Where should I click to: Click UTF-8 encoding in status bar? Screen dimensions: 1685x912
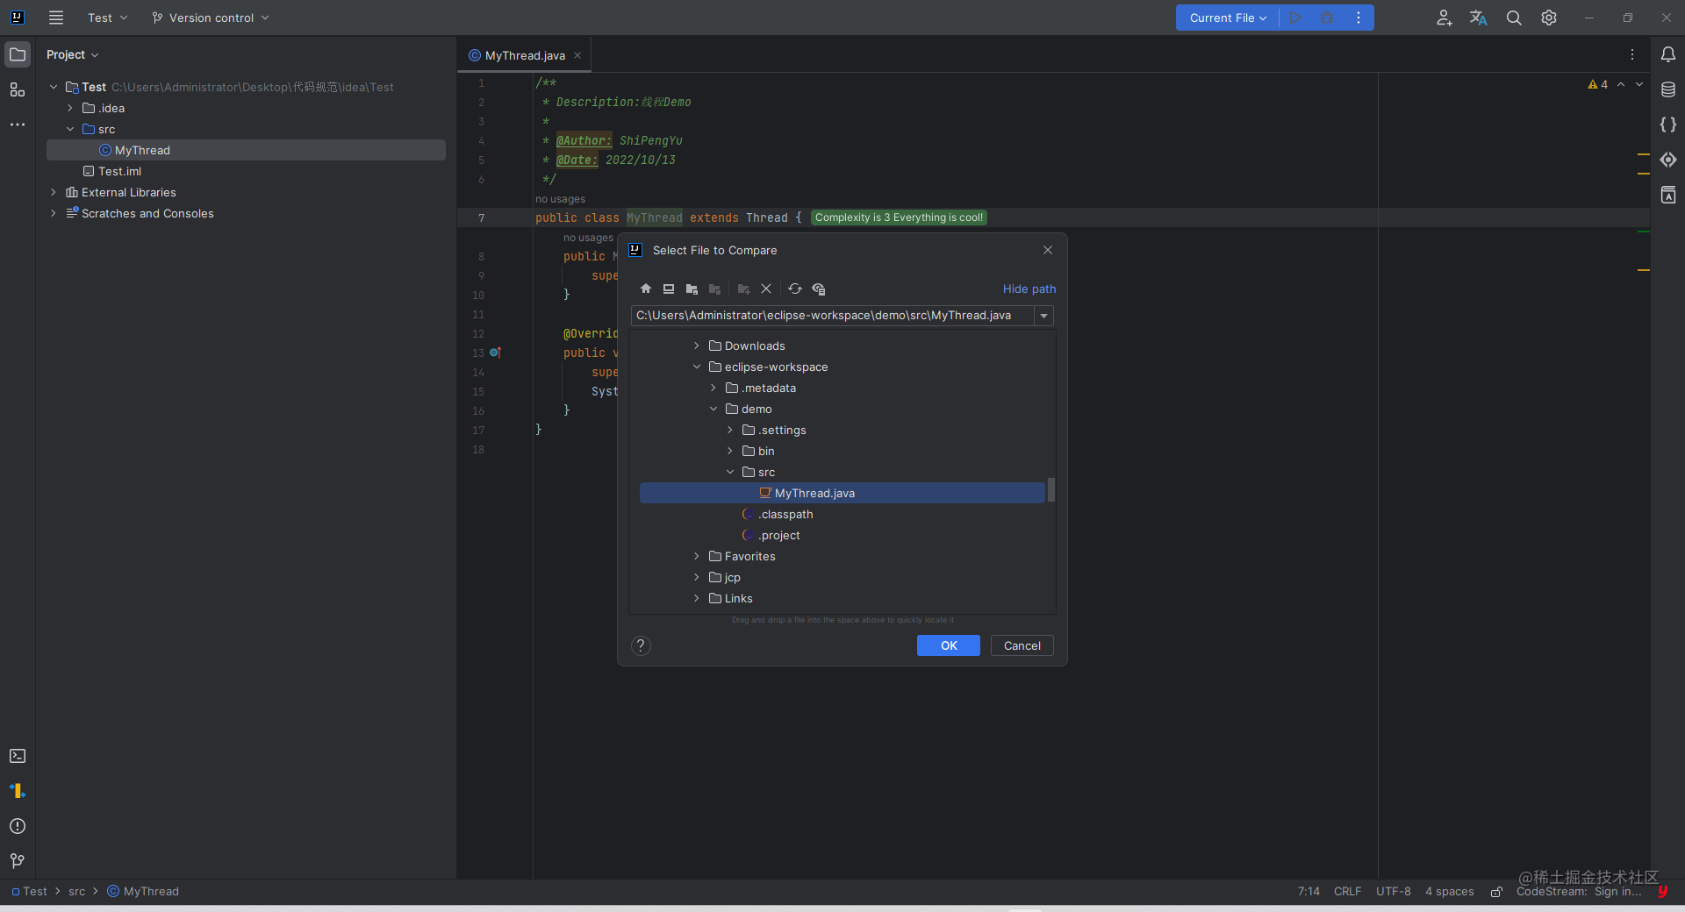pos(1394,891)
